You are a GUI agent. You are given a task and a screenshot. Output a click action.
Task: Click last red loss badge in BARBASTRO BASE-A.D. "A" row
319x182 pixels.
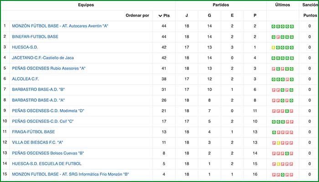[x=287, y=100]
